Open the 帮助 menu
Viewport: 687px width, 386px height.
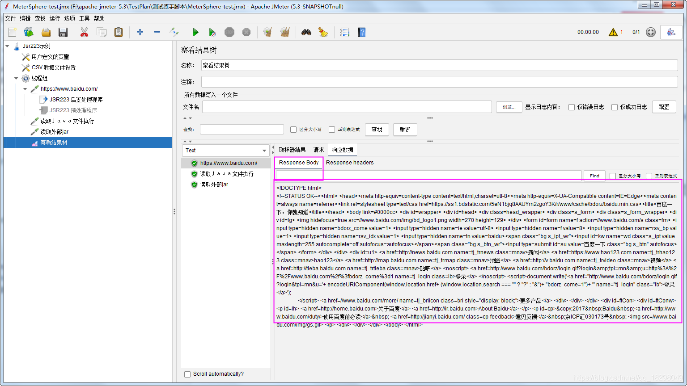99,18
